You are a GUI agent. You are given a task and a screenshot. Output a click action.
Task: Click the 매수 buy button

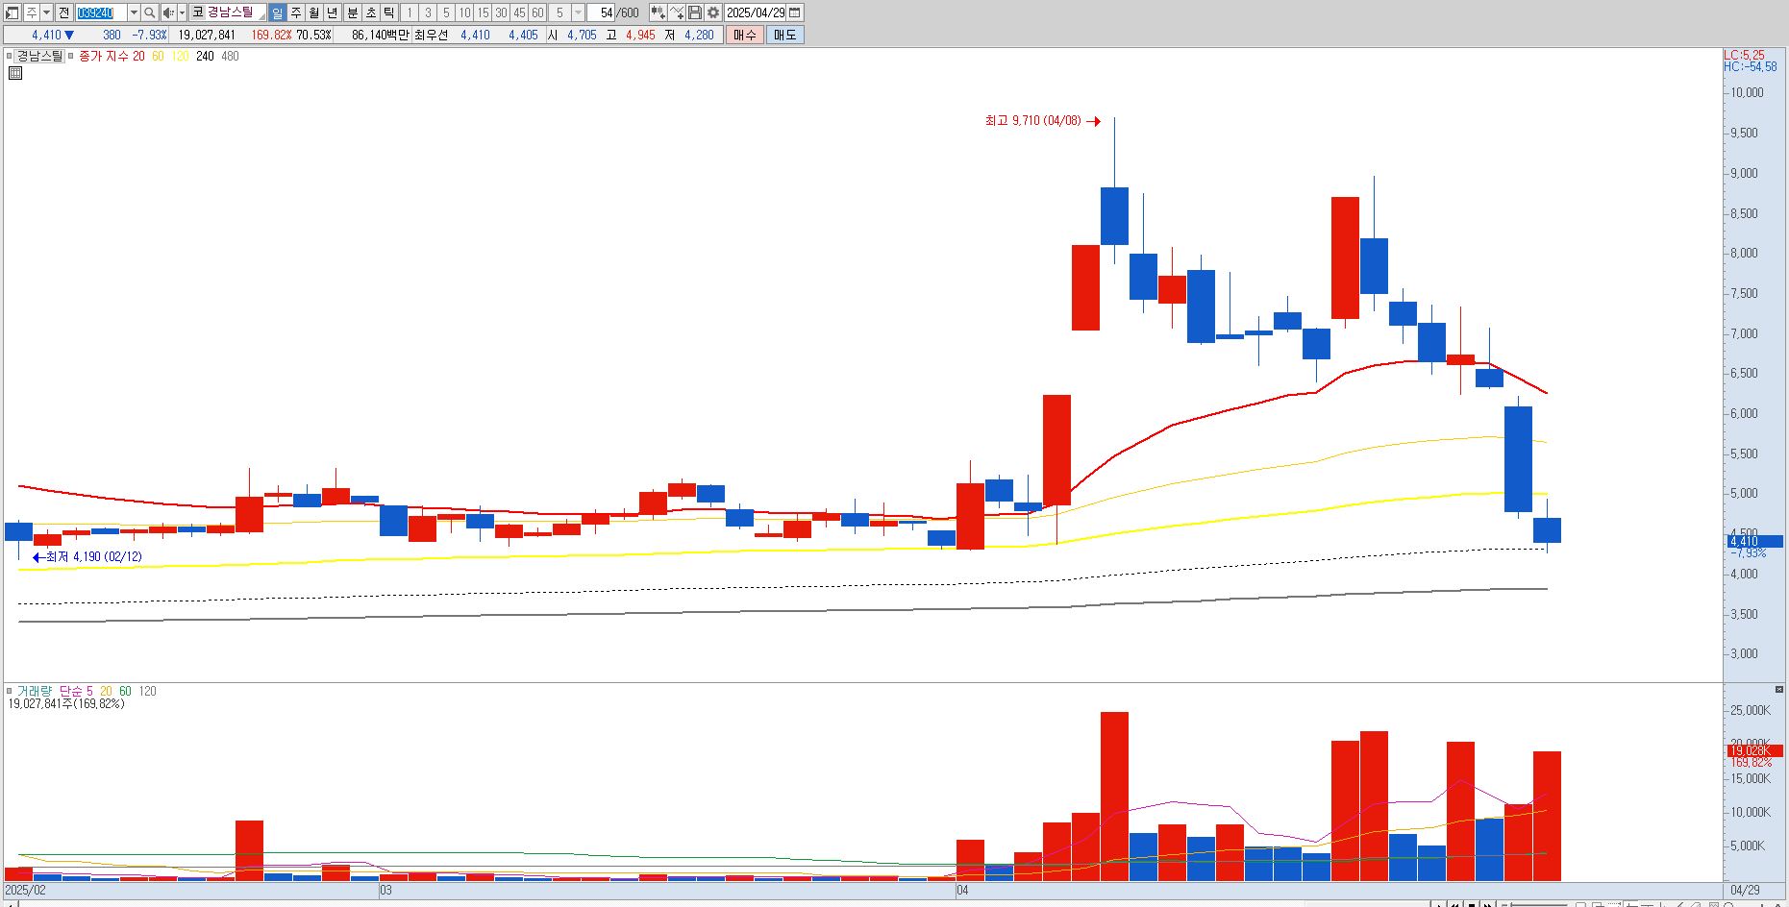click(x=745, y=35)
